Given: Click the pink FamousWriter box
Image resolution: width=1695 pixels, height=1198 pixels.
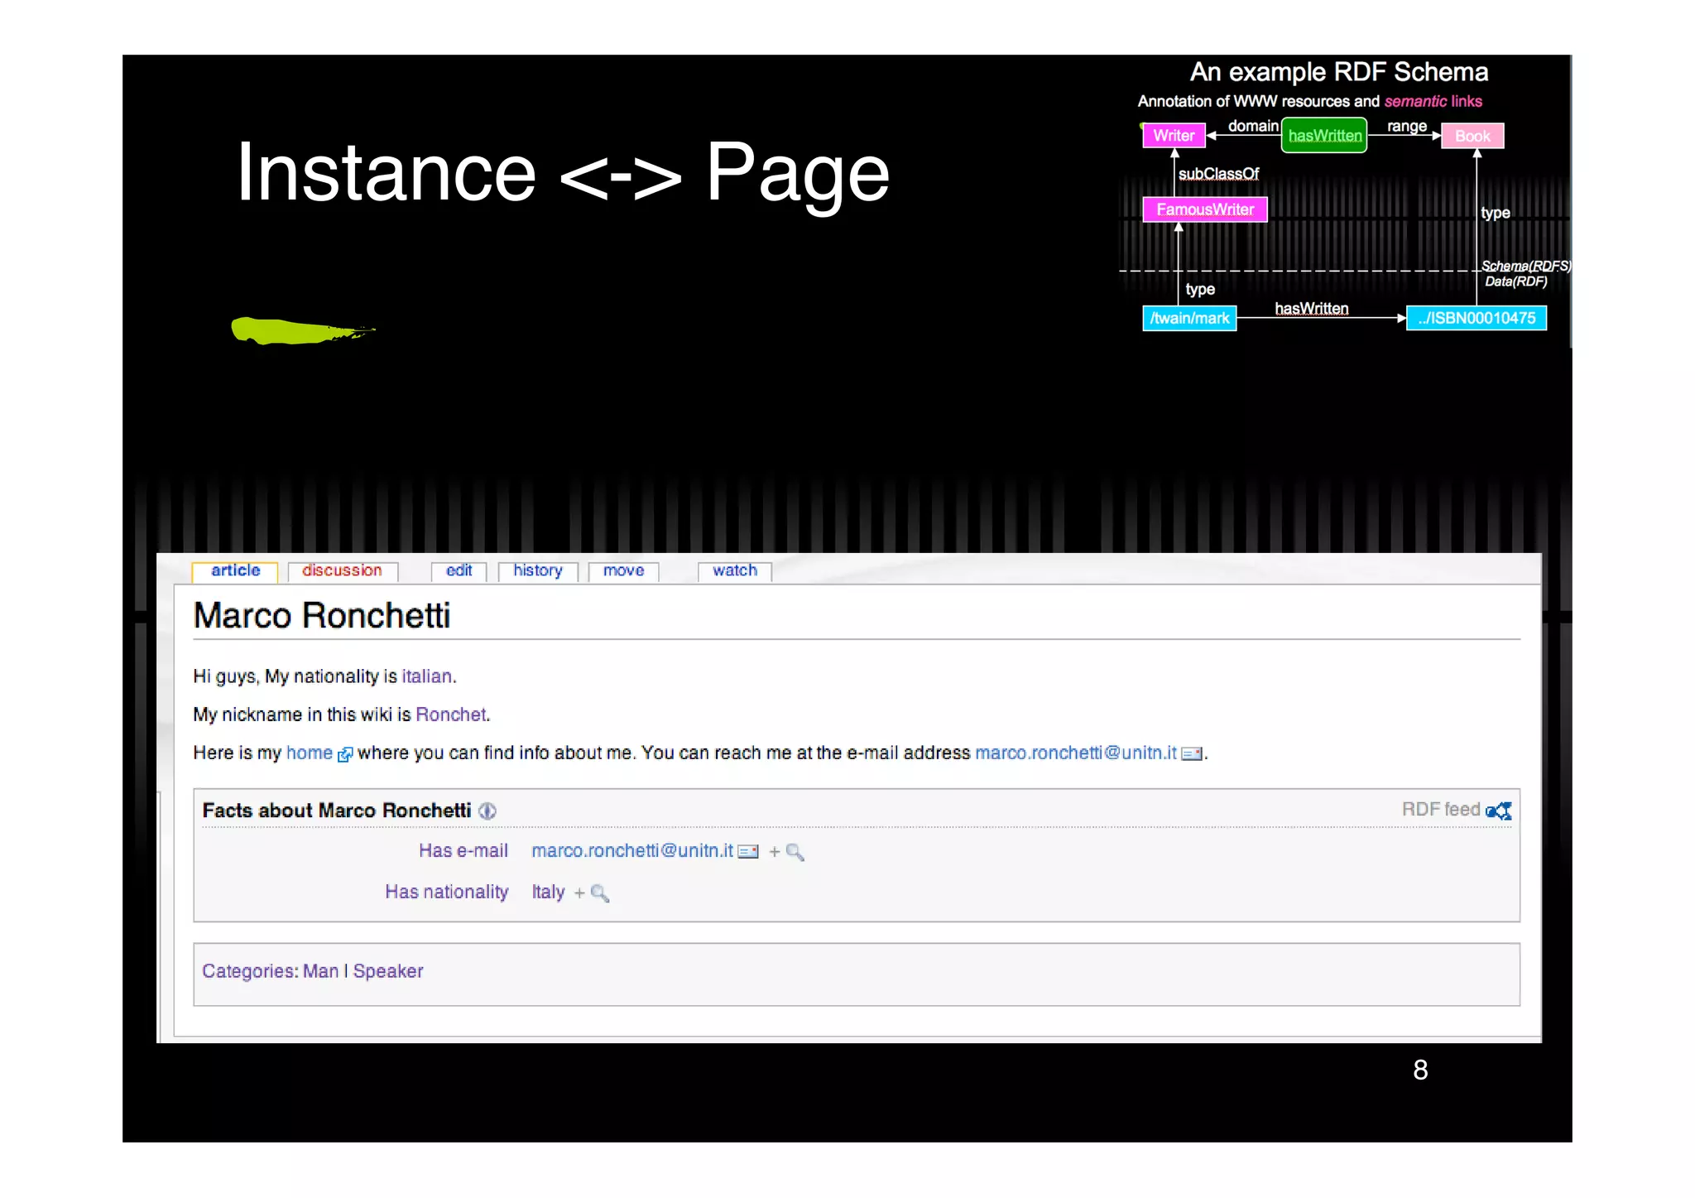Looking at the screenshot, I should click(x=1204, y=209).
